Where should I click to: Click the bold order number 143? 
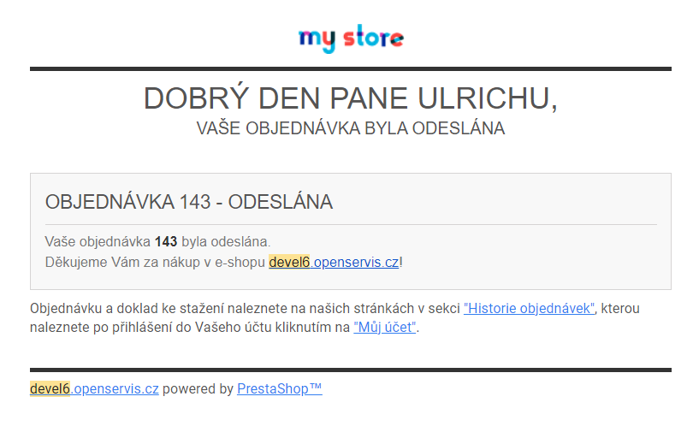tap(166, 242)
